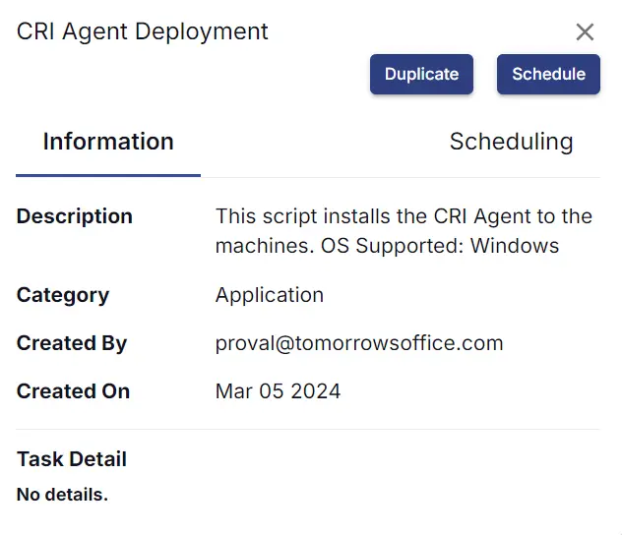
Task: Select the Information tab
Action: click(108, 142)
